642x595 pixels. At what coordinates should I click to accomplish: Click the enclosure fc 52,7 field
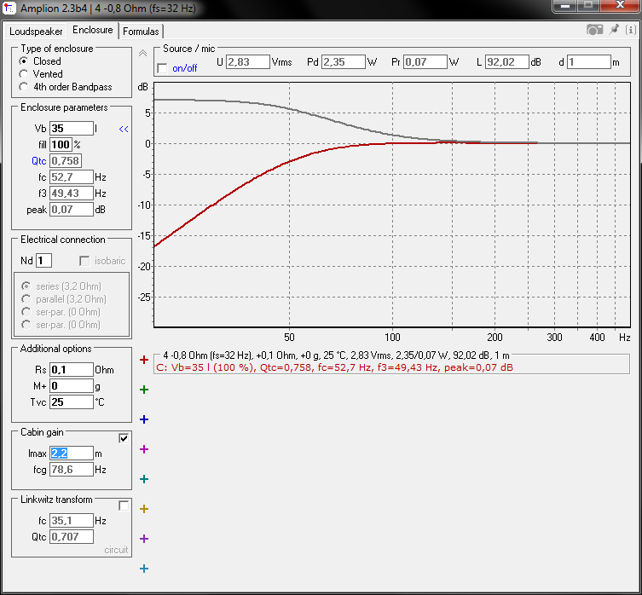72,177
